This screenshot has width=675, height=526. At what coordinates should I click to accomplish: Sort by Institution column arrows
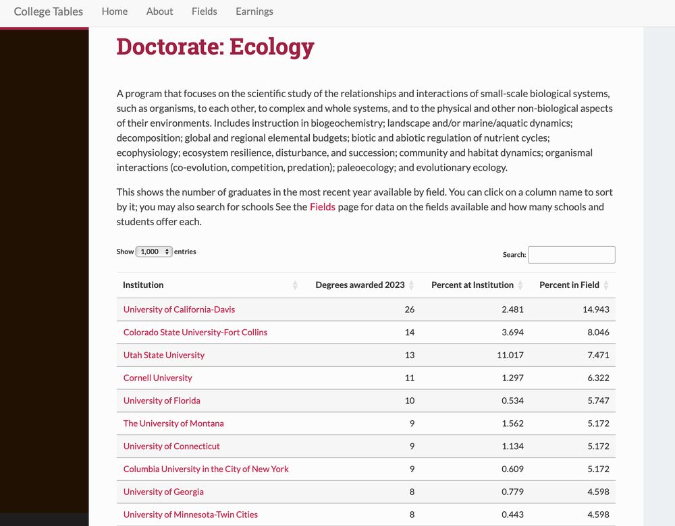[295, 285]
